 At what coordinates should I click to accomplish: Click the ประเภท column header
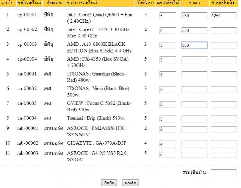point(54,3)
